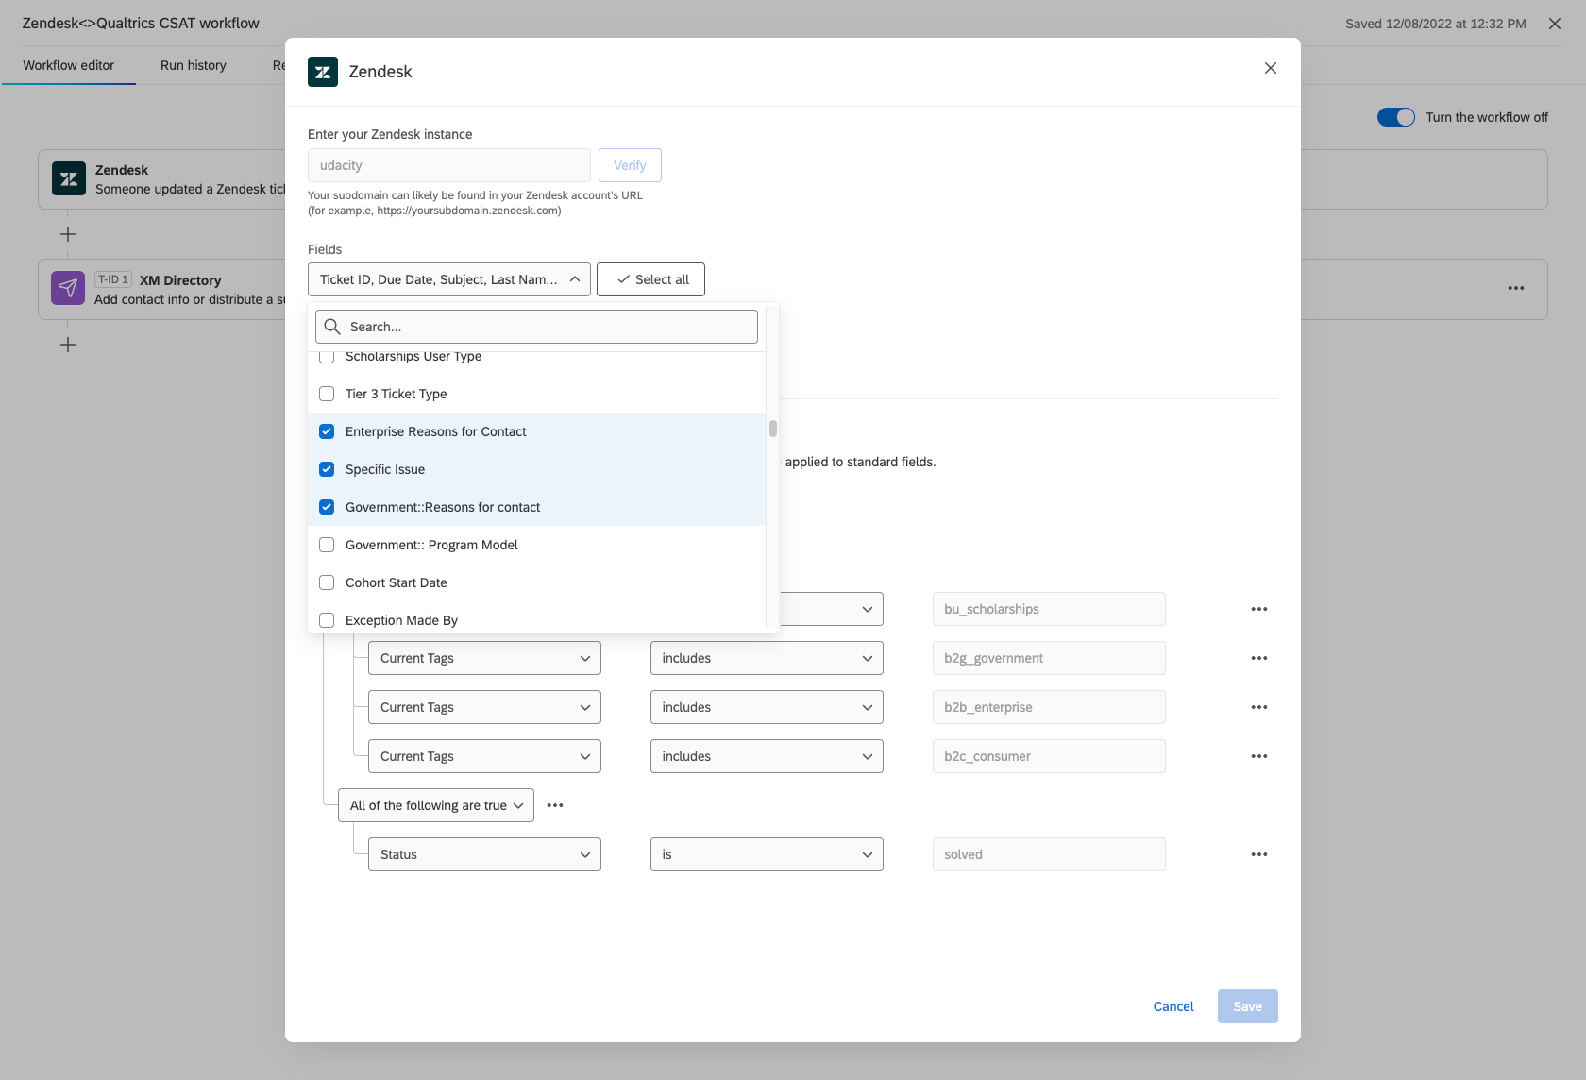Click the b2b_enterprise value field
The height and width of the screenshot is (1080, 1586).
click(1049, 707)
